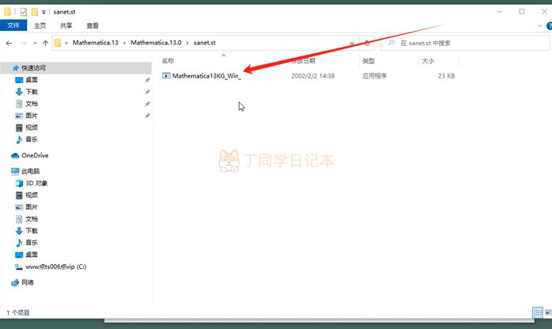Select 快速访问 in the navigation pane

click(33, 67)
